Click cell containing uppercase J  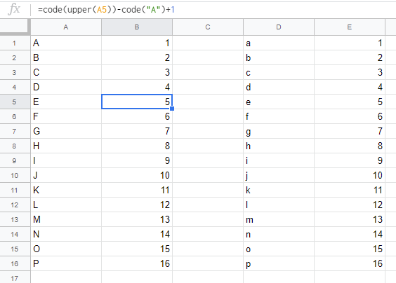pyautogui.click(x=66, y=175)
